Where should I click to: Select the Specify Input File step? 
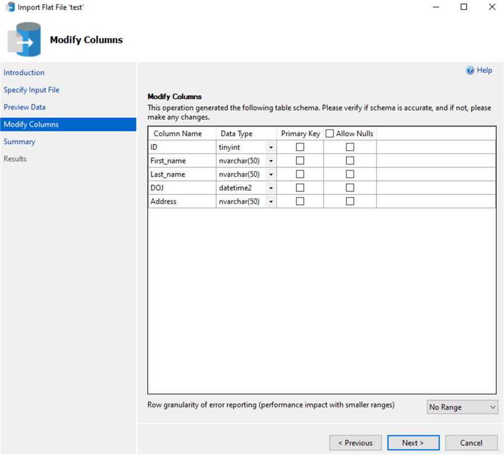click(x=31, y=90)
